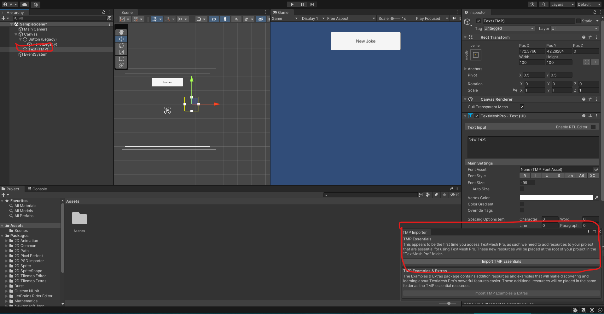Click the Play button in top toolbar
Viewport: 604px width, 314px height.
point(292,4)
